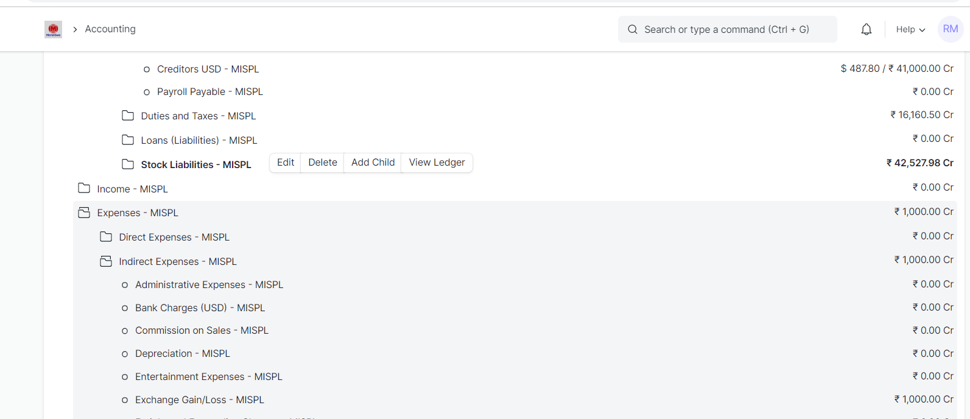The height and width of the screenshot is (419, 970).
Task: Click Edit for Stock Liabilities
Action: pyautogui.click(x=286, y=163)
